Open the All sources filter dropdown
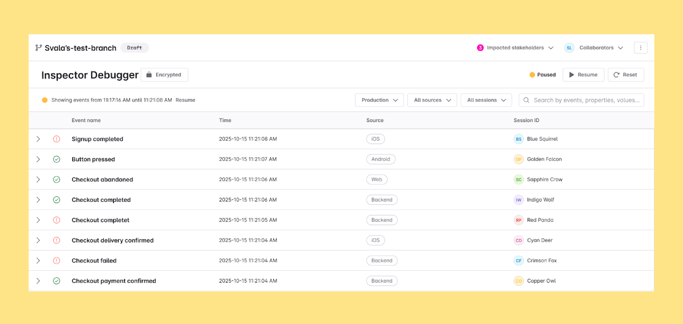Image resolution: width=683 pixels, height=324 pixels. (x=432, y=100)
